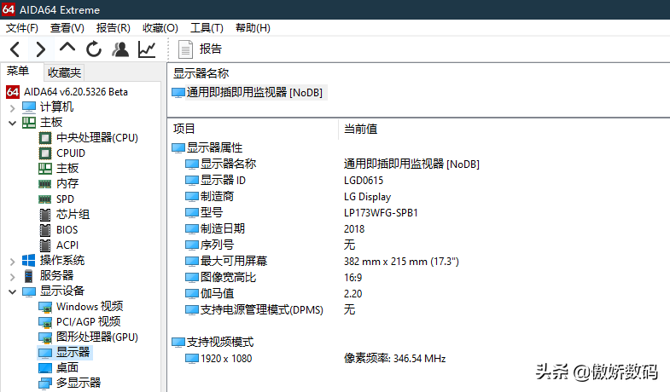The image size is (670, 392).
Task: Select the Windows 视频 tree item
Action: [x=89, y=307]
